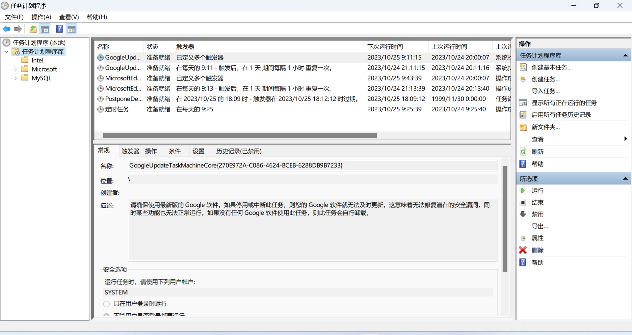632x335 pixels.
Task: Click the red X 删除 icon
Action: (523, 250)
